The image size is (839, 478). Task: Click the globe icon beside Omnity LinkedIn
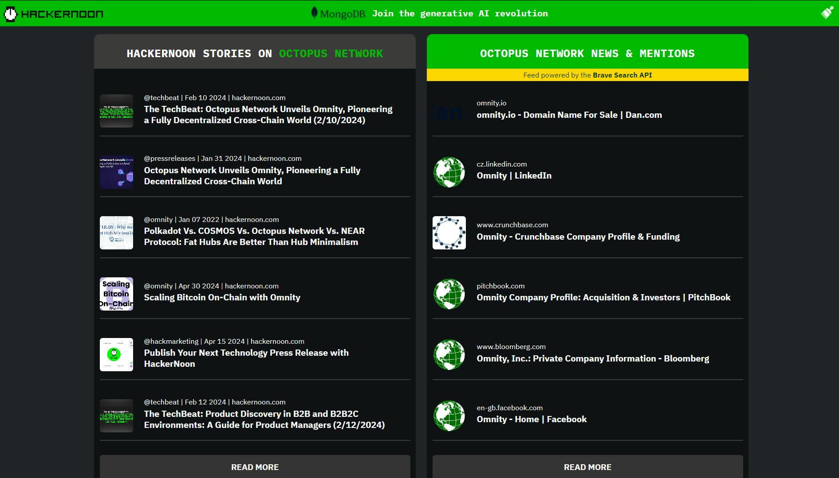click(449, 172)
